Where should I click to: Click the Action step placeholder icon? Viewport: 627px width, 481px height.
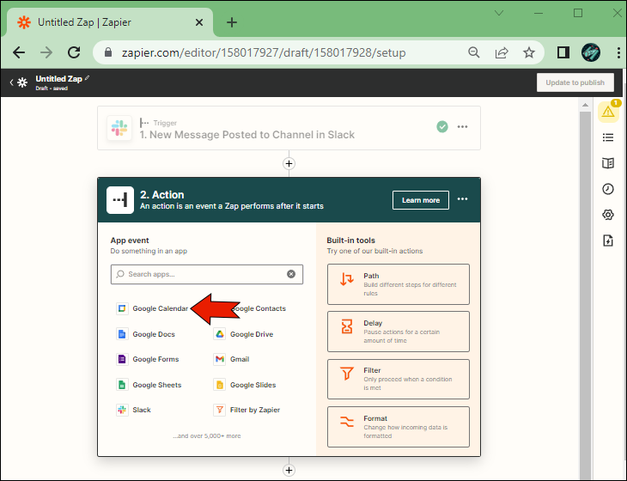coord(120,200)
